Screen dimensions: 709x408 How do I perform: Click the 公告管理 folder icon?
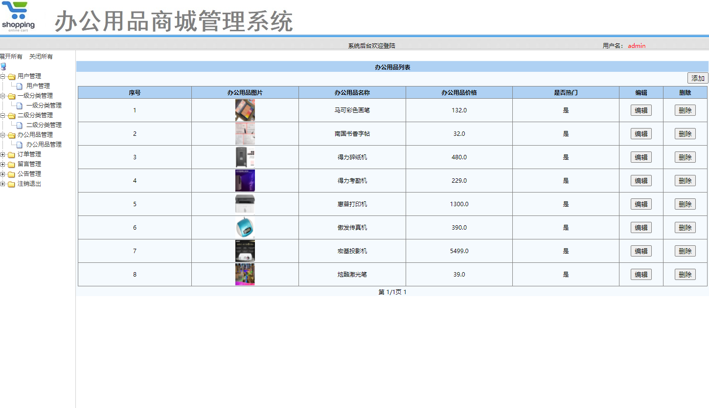pyautogui.click(x=11, y=173)
